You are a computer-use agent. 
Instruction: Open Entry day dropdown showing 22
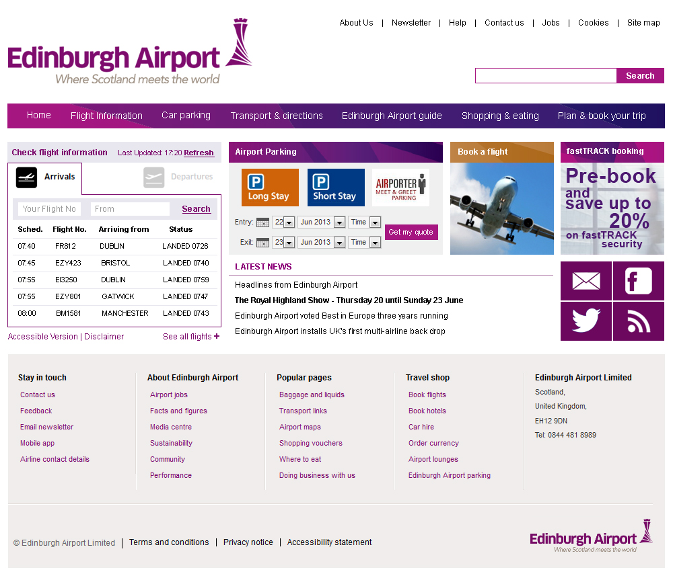[x=283, y=222]
